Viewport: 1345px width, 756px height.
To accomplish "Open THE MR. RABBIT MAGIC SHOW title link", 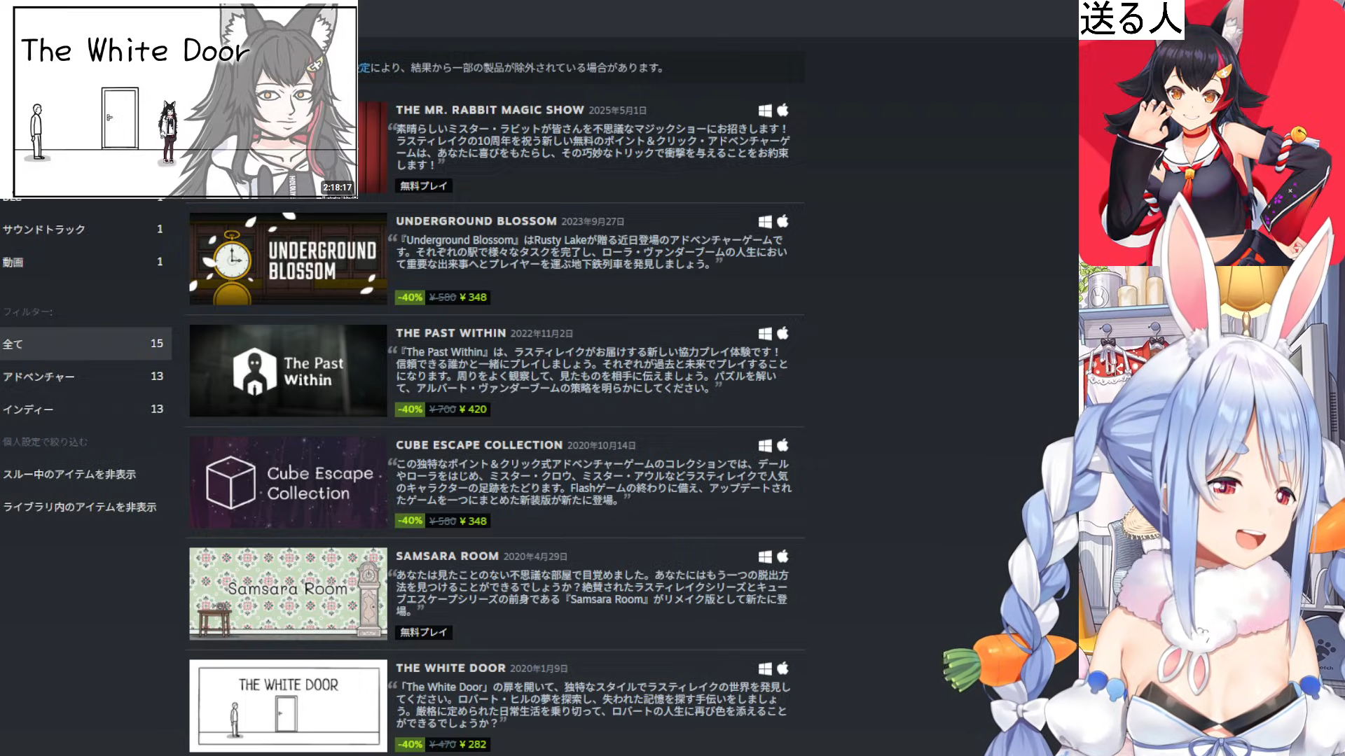I will point(490,110).
